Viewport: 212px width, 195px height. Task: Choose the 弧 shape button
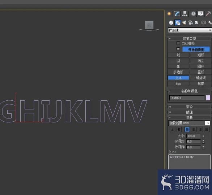tap(178, 66)
